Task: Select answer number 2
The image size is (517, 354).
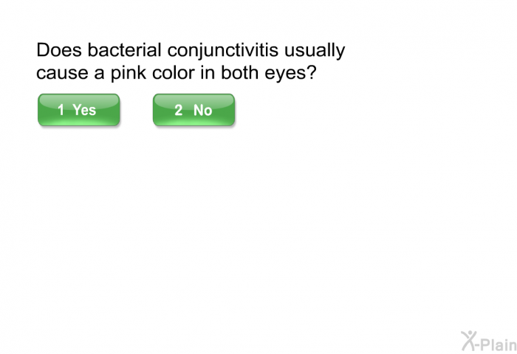Action: [x=194, y=110]
